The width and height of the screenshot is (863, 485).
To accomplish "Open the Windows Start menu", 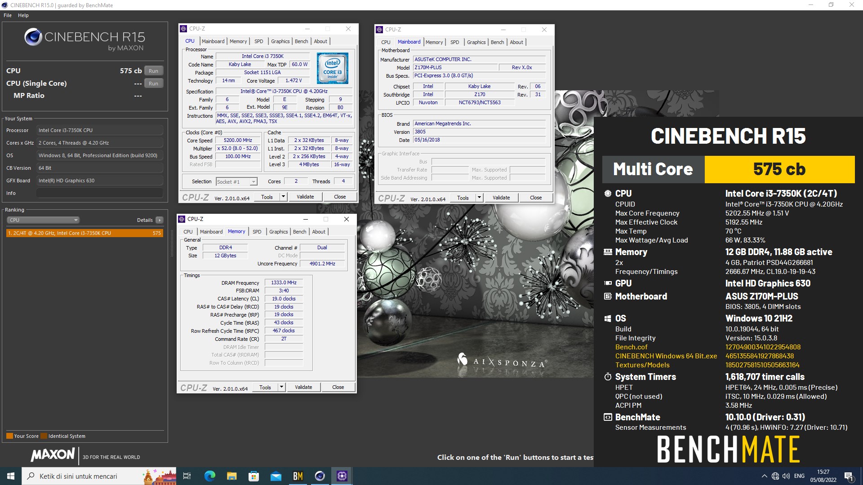I will point(11,476).
